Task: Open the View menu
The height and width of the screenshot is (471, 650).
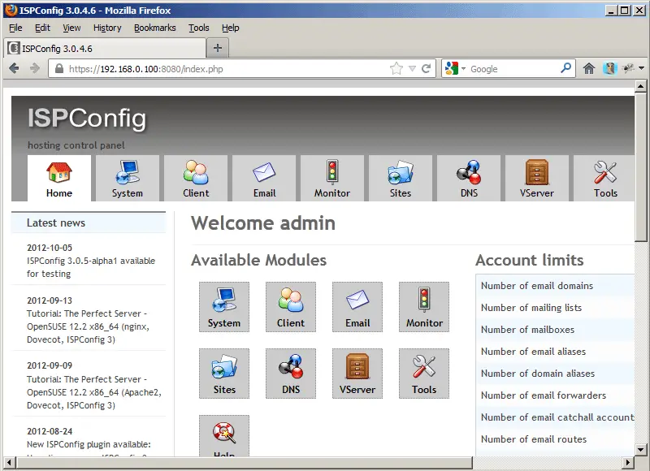Action: tap(71, 28)
